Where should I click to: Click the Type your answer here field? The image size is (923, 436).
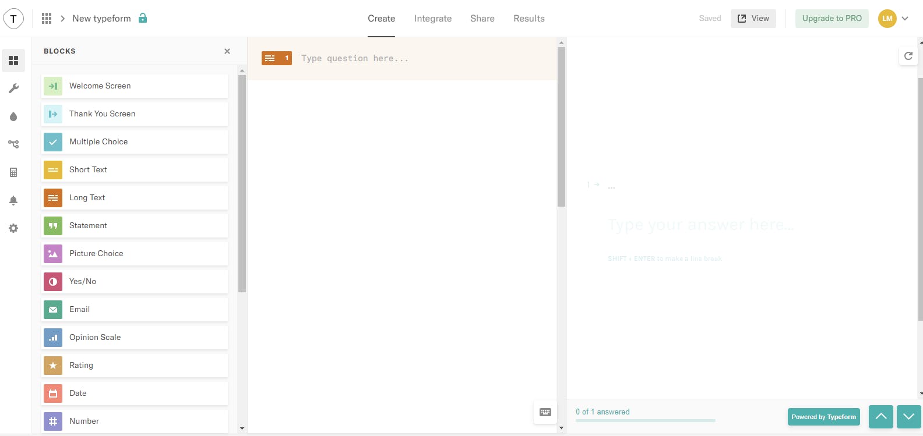701,225
